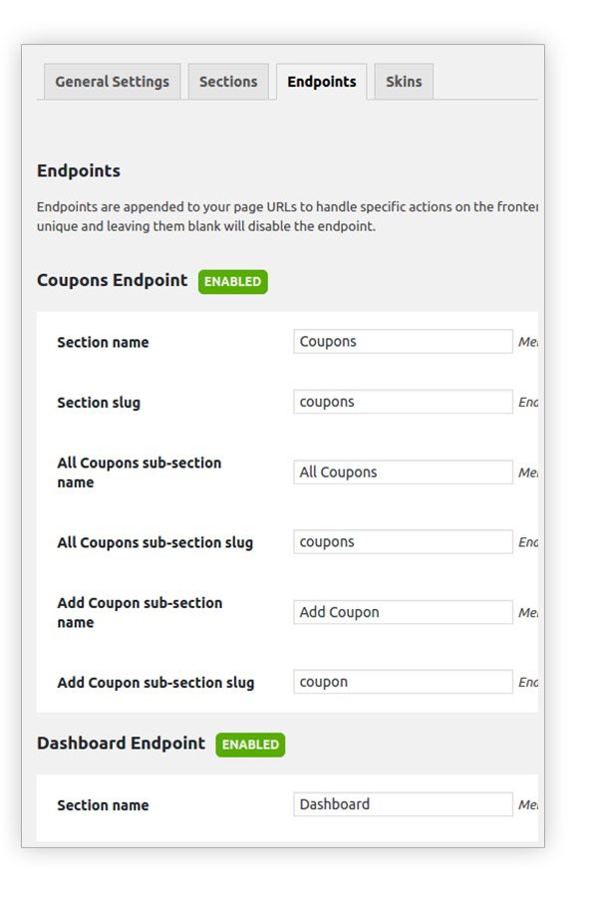This screenshot has width=598, height=911.
Task: Click the Dashboard Endpoint heading
Action: [120, 745]
